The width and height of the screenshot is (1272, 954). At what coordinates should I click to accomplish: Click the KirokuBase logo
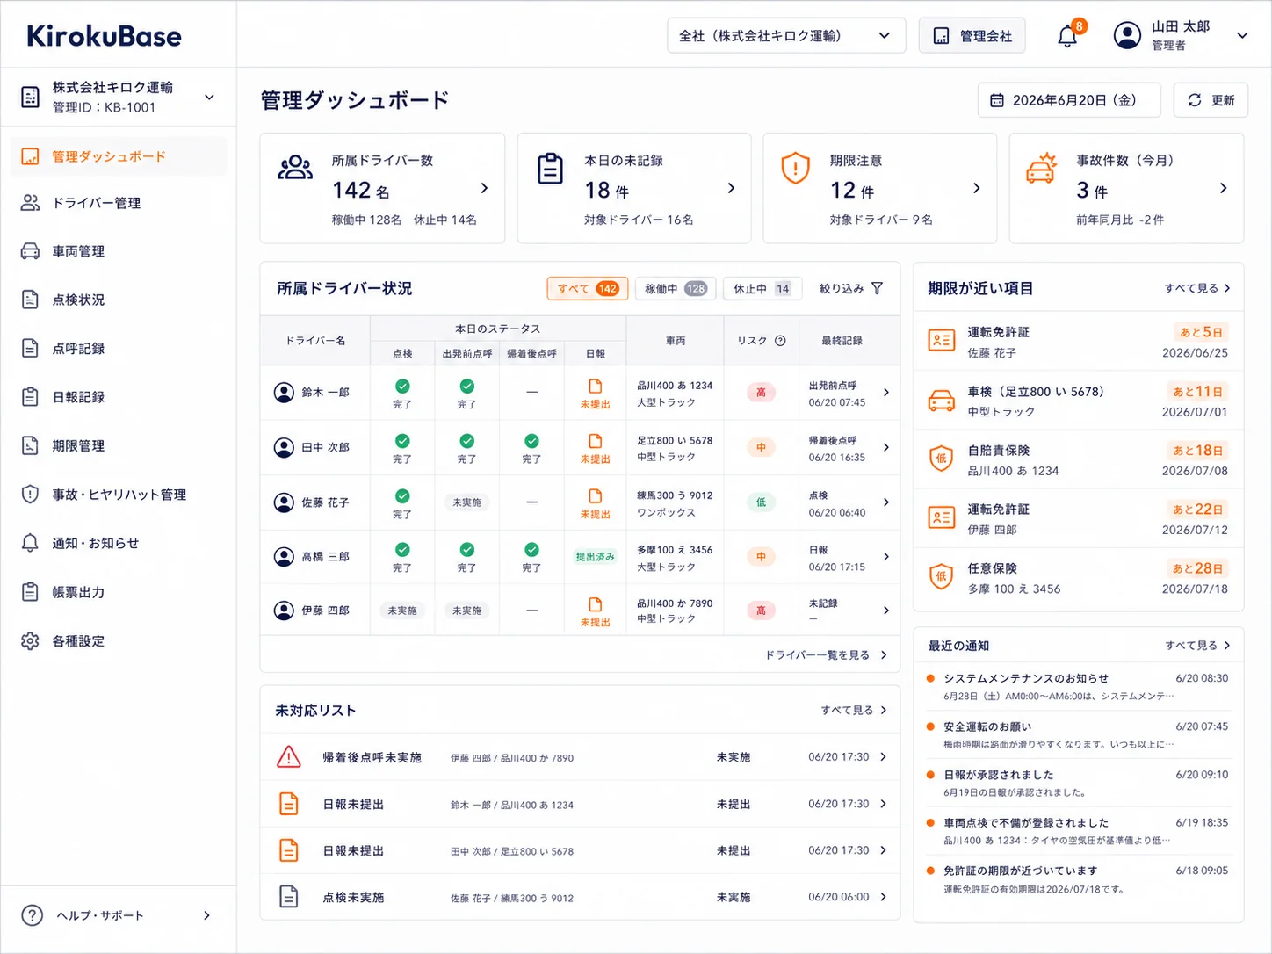click(105, 36)
